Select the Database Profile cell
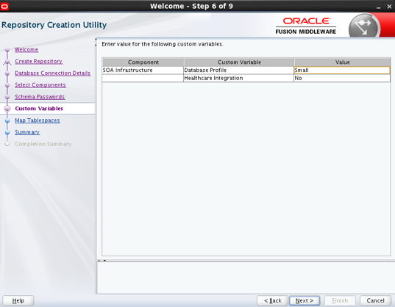This screenshot has height=307, width=395. click(x=239, y=71)
